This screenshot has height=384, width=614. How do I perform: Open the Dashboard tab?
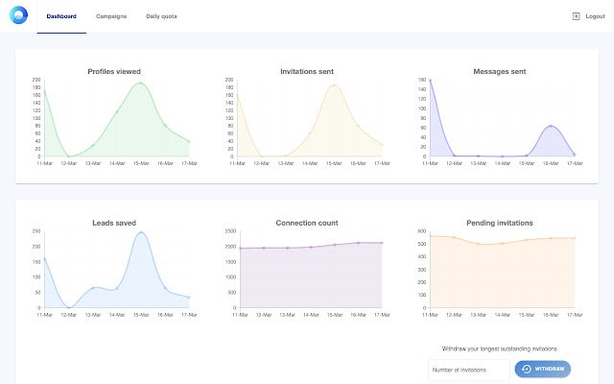(x=61, y=16)
